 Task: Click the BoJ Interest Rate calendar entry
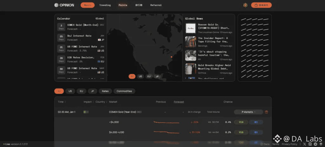[81, 38]
